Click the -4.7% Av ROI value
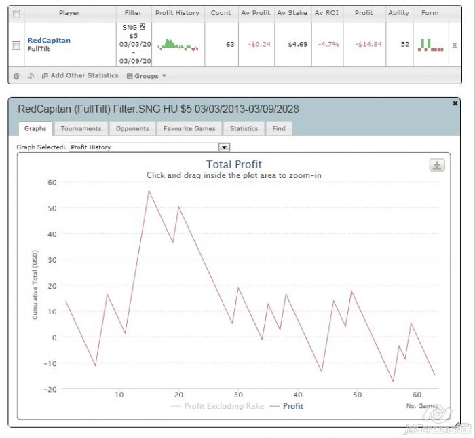The image size is (475, 438). [x=328, y=45]
